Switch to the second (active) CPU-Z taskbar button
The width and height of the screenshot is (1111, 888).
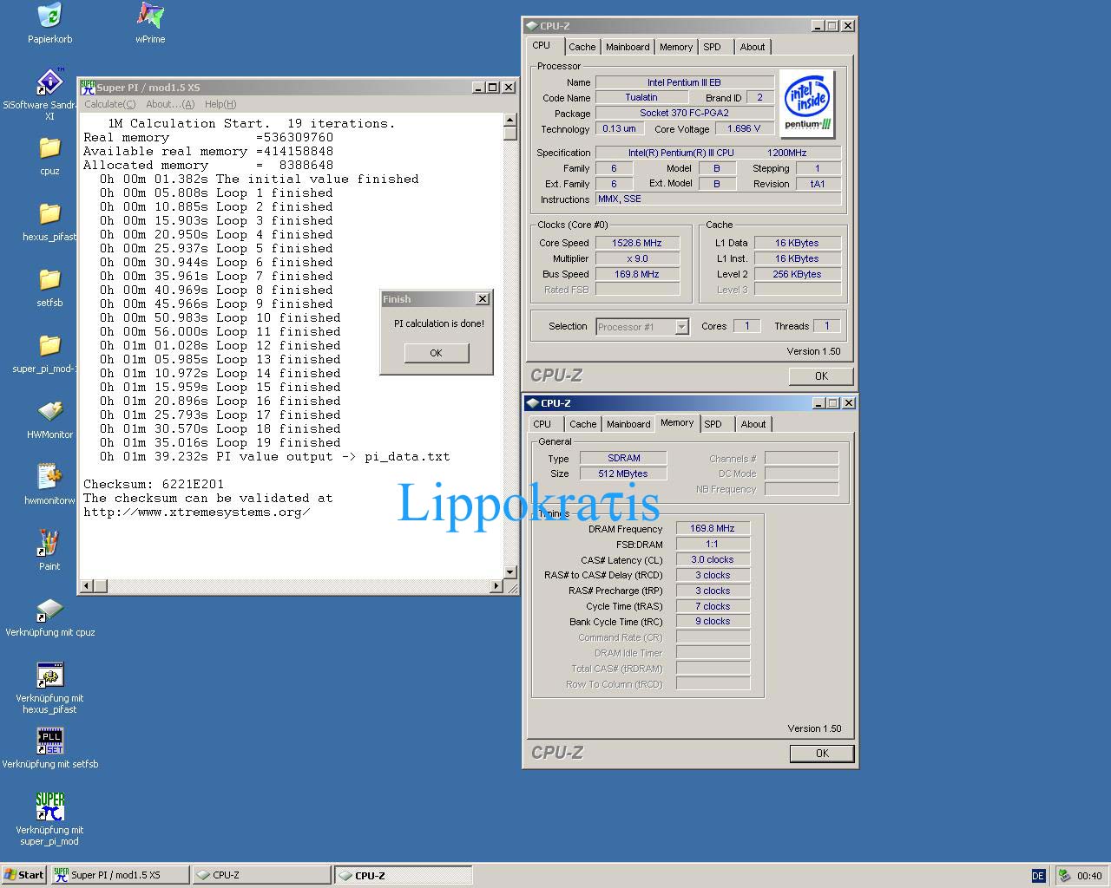(404, 875)
